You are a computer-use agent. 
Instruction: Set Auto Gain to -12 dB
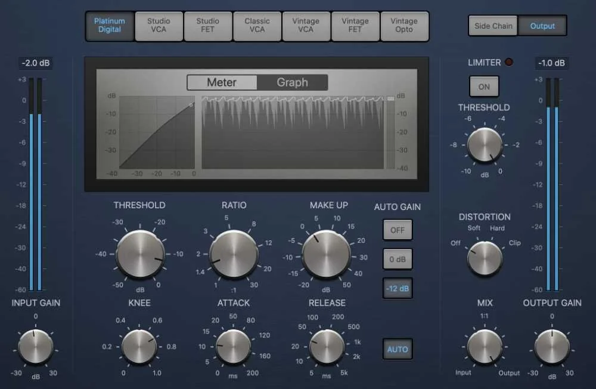(x=398, y=288)
